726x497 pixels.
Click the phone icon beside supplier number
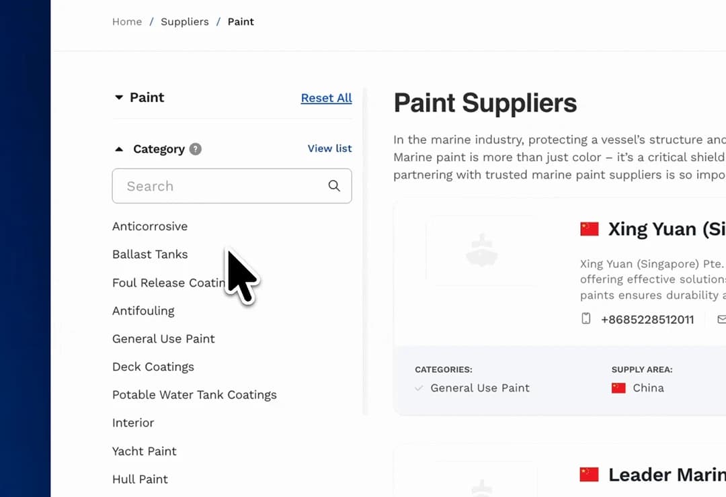tap(586, 319)
